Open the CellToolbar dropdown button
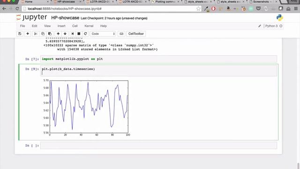Image resolution: width=300 pixels, height=169 pixels. [x=136, y=34]
